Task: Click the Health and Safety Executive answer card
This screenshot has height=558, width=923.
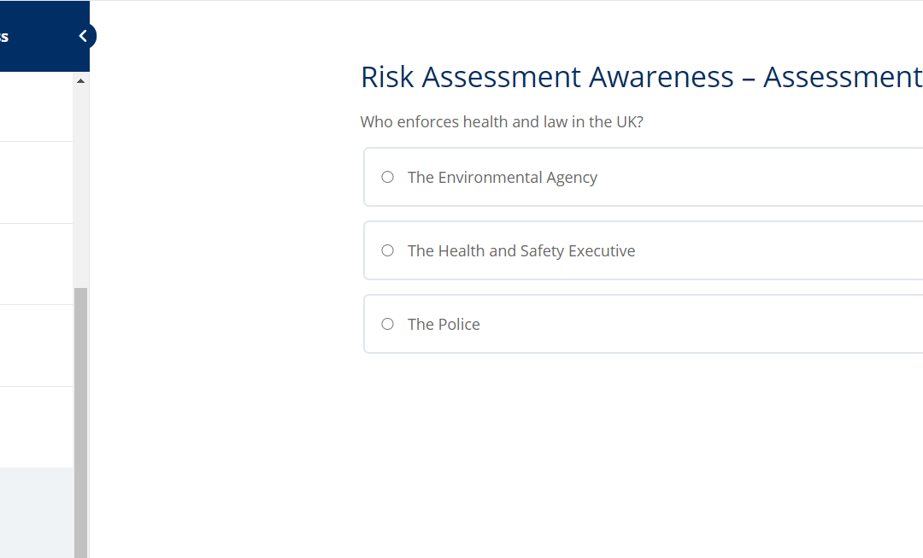Action: (598, 250)
